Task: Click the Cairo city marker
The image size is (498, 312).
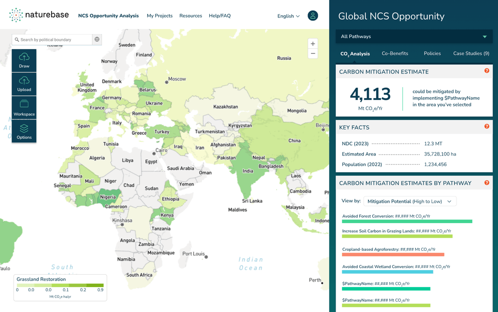Action: tap(154, 153)
